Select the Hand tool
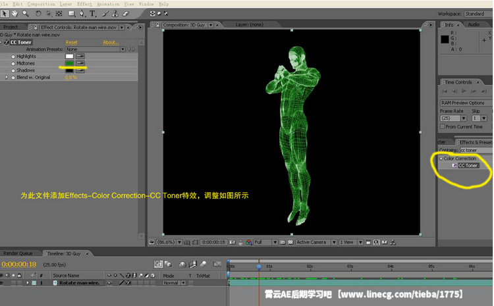 tap(14, 14)
